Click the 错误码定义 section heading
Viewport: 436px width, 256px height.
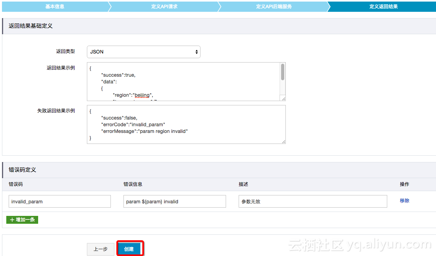(22, 170)
